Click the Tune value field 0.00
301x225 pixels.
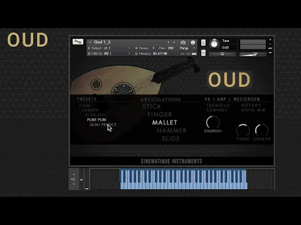pos(226,47)
